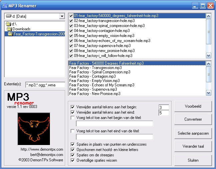Click the MP3 Renamer title bar icon
The width and height of the screenshot is (216, 169).
[x=5, y=6]
